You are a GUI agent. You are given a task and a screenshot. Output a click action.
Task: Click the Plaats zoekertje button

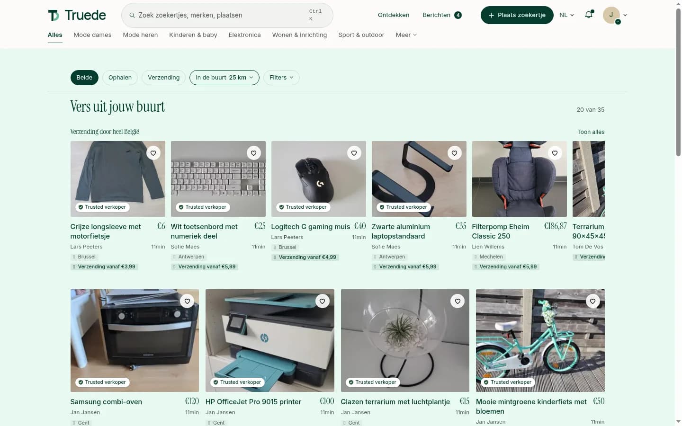point(517,15)
